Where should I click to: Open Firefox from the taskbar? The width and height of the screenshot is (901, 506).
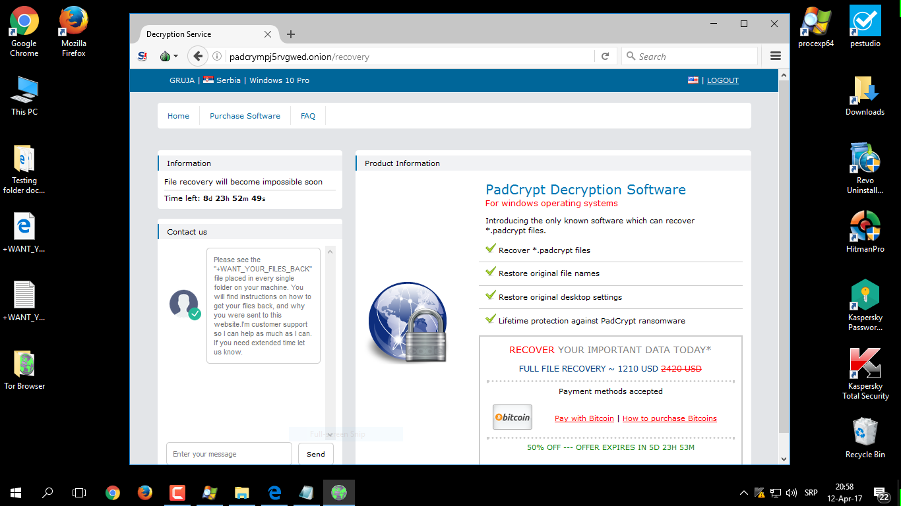pos(144,493)
